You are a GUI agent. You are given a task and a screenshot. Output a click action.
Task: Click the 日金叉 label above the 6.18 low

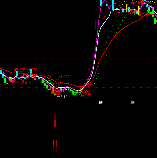pyautogui.click(x=64, y=77)
